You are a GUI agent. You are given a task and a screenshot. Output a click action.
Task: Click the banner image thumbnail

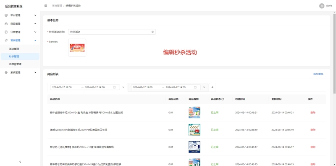tap(77, 48)
